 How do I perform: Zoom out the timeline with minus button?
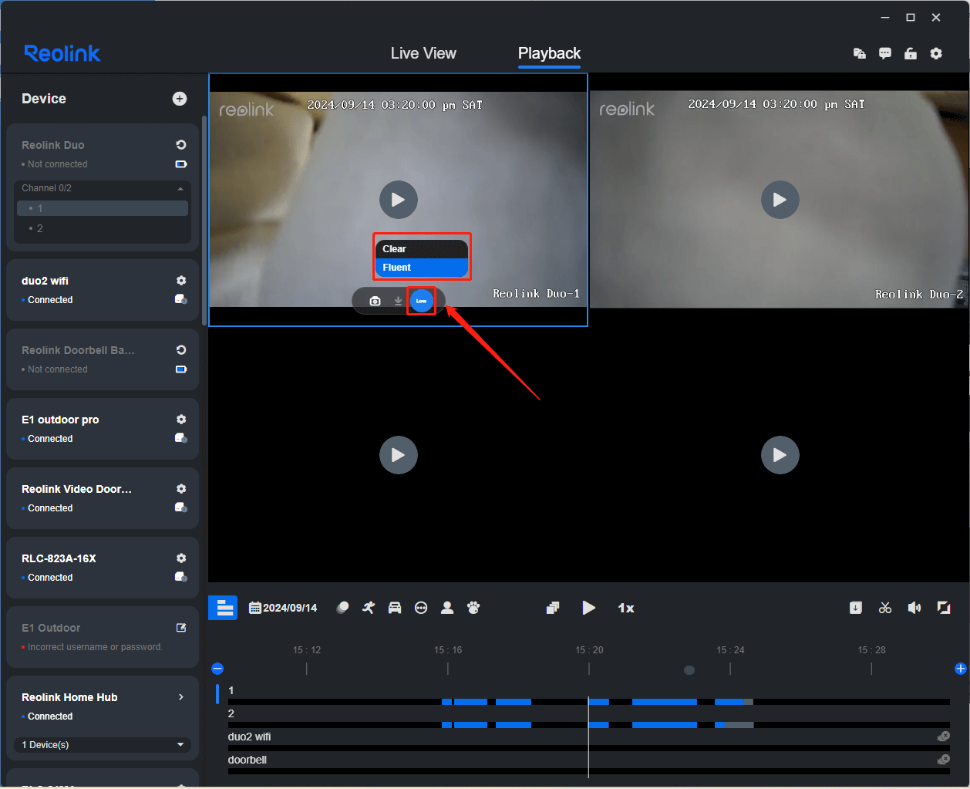tap(217, 669)
